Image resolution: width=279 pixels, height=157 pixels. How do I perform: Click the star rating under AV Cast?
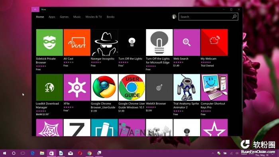coord(69,62)
